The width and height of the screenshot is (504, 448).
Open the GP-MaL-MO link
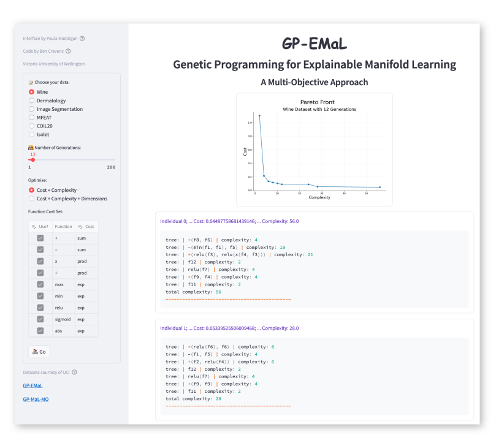point(36,400)
